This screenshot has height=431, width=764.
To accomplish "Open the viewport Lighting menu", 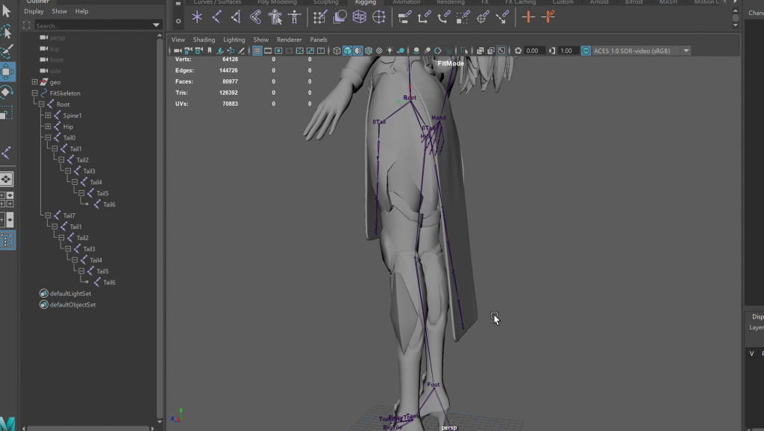I will pos(234,40).
